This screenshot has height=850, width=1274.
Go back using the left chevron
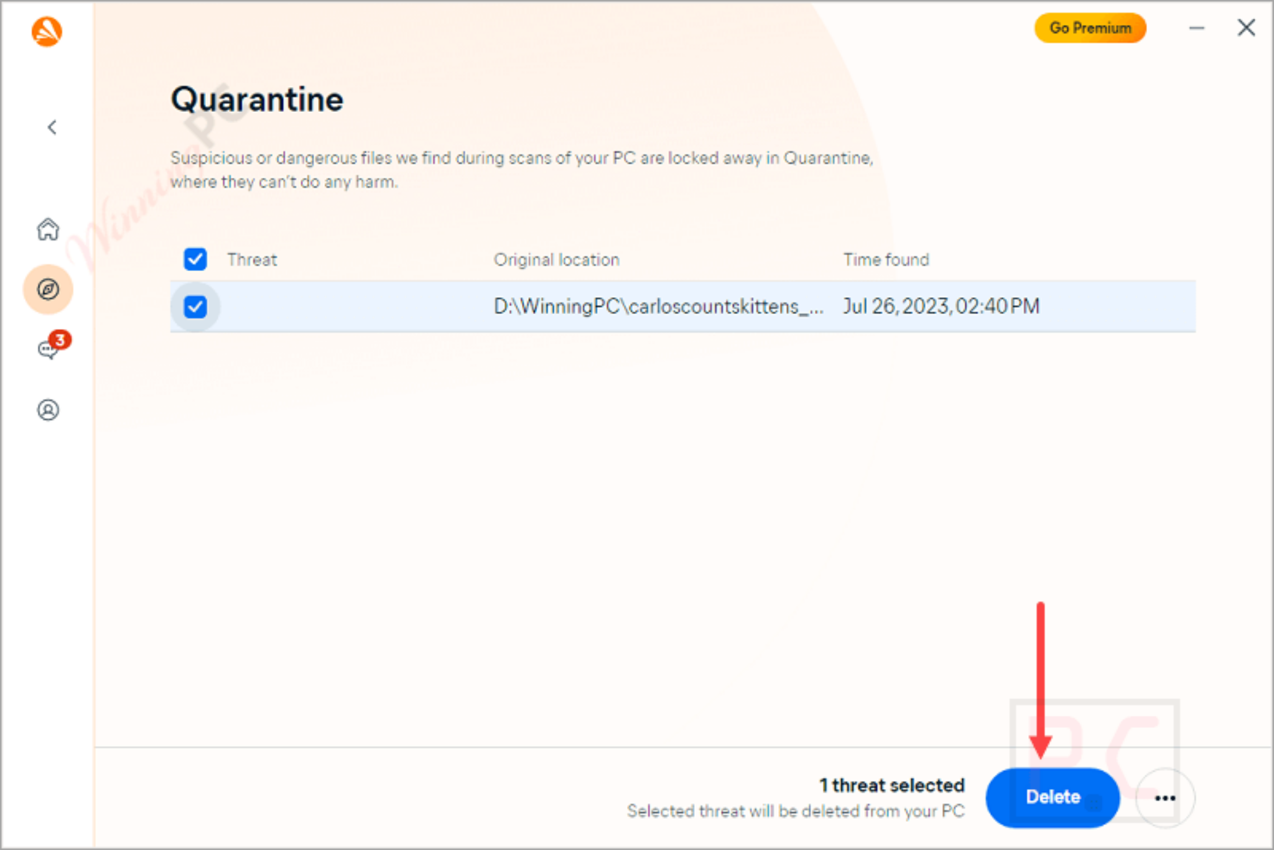pyautogui.click(x=52, y=127)
